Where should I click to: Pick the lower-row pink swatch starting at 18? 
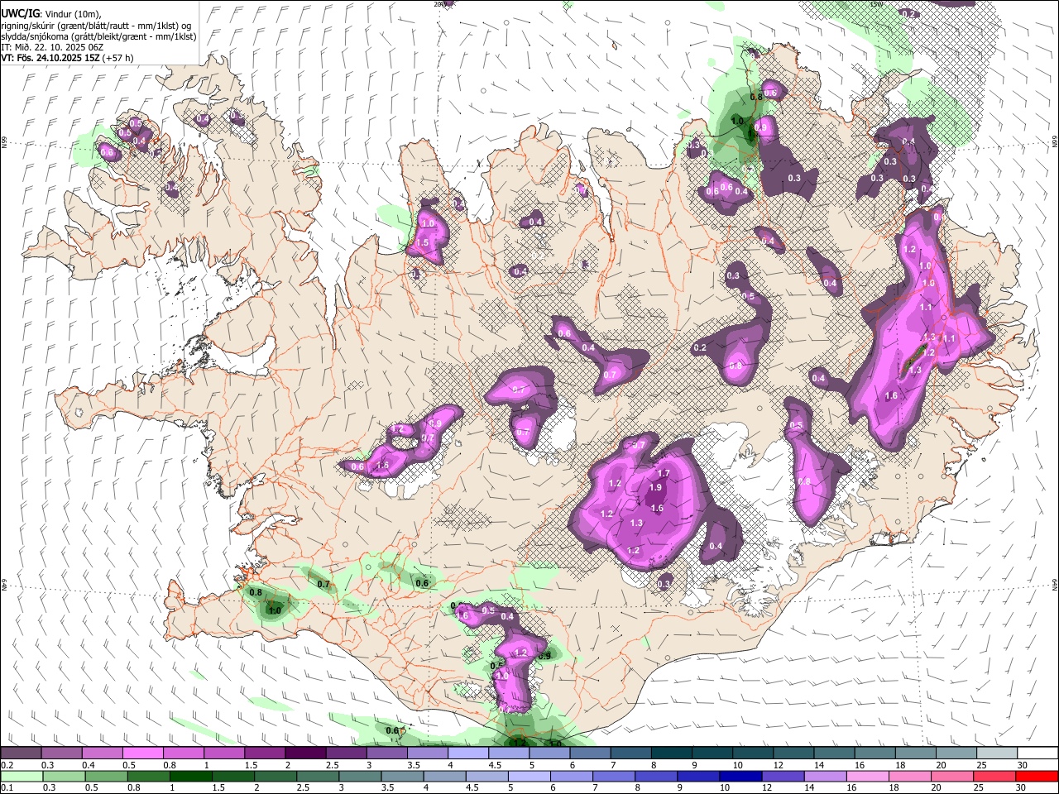point(908,776)
